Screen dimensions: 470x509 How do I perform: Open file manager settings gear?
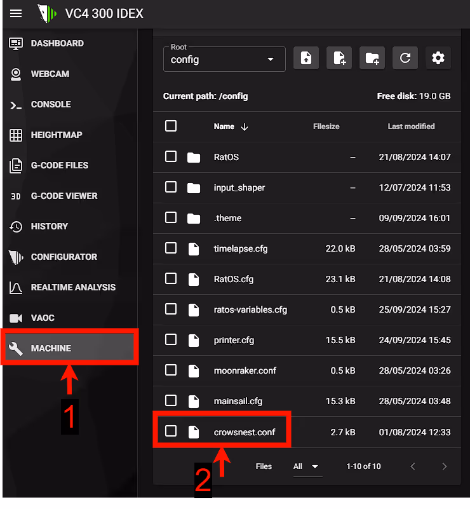click(x=438, y=58)
